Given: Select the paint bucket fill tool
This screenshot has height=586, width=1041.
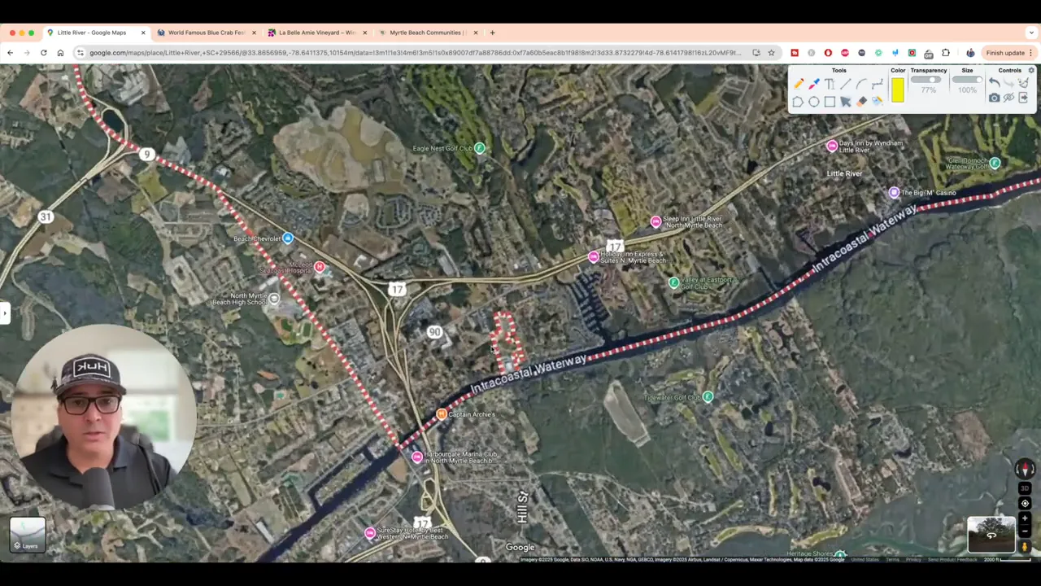Looking at the screenshot, I should 877,102.
